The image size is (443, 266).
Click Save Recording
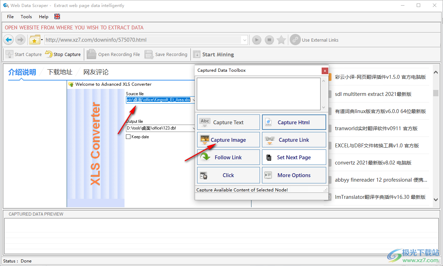click(166, 54)
